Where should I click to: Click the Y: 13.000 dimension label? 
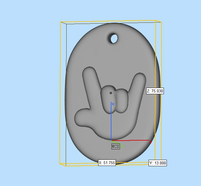(x=158, y=163)
